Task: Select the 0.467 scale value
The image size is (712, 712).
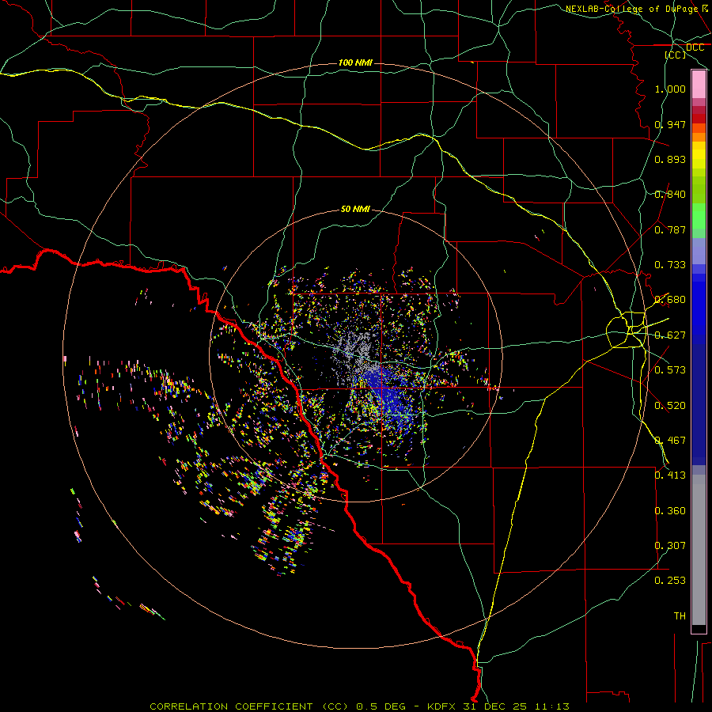Action: pos(670,441)
